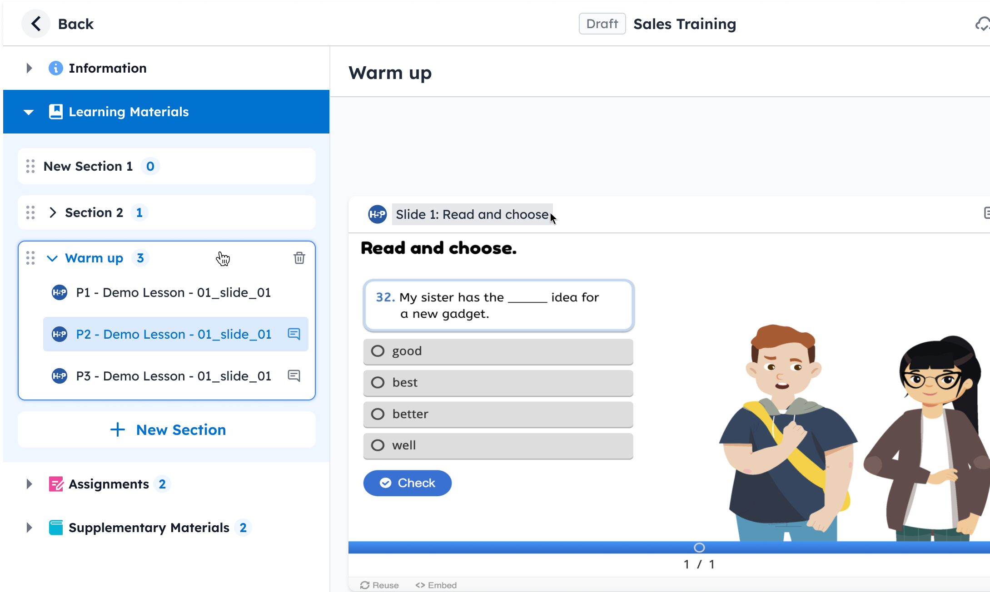Click the Embed link below the slide
This screenshot has height=592, width=990.
pos(436,585)
